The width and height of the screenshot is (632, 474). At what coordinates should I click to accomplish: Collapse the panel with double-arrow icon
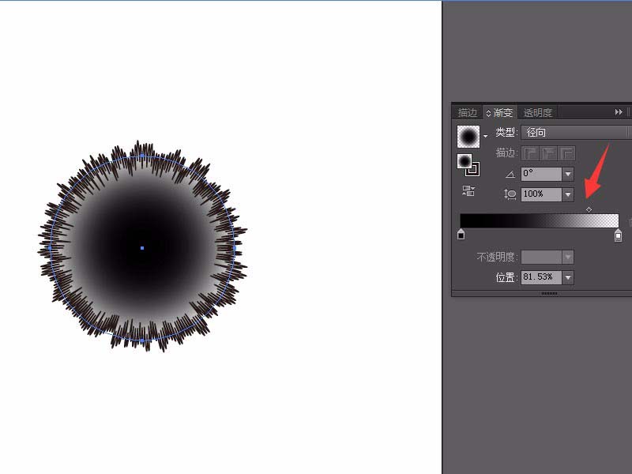[619, 112]
